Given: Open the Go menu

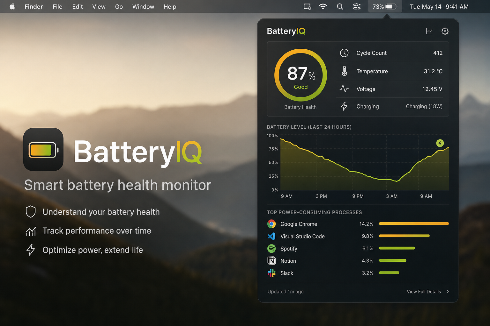Looking at the screenshot, I should pos(119,7).
